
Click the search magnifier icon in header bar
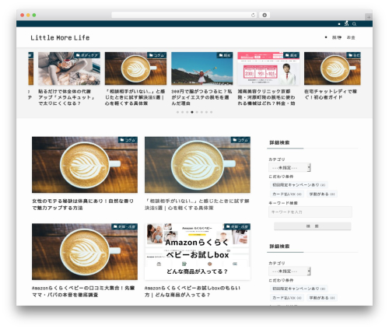click(354, 24)
